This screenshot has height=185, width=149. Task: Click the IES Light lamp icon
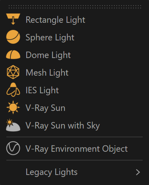tap(13, 90)
